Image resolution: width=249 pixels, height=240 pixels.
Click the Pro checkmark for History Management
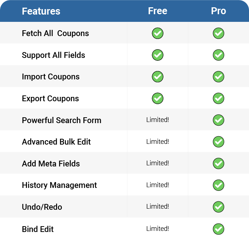point(218,185)
